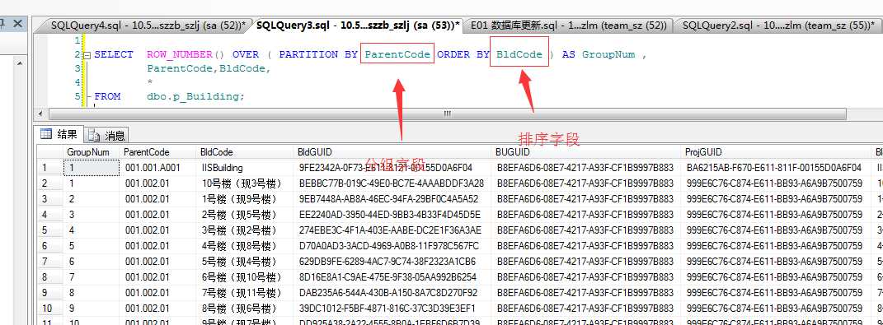
Task: Click the left panel scroll-up arrow
Action: coord(19,63)
